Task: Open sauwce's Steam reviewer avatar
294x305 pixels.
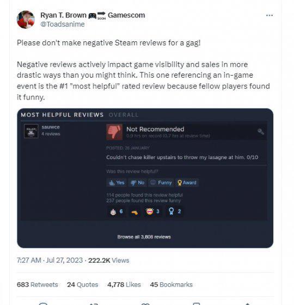Action: (31, 131)
